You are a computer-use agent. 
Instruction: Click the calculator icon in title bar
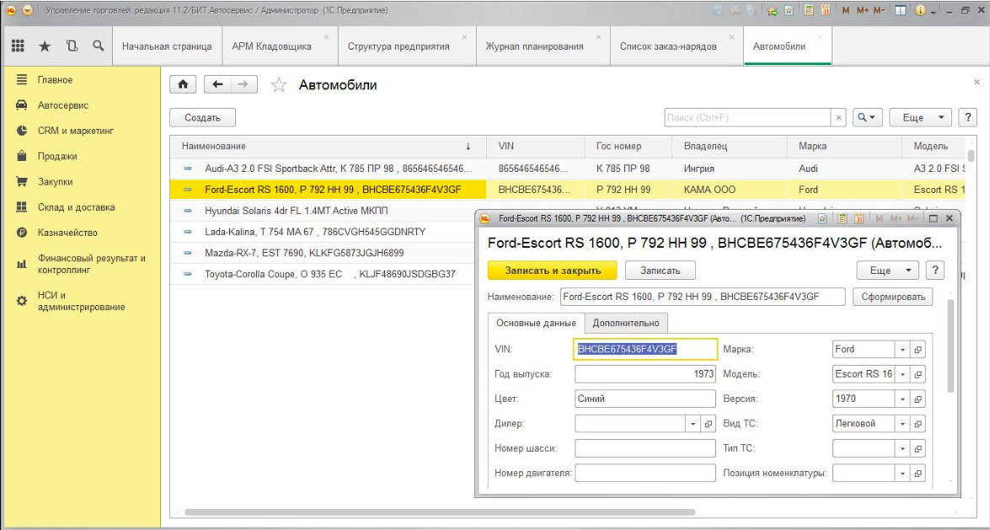coord(807,10)
